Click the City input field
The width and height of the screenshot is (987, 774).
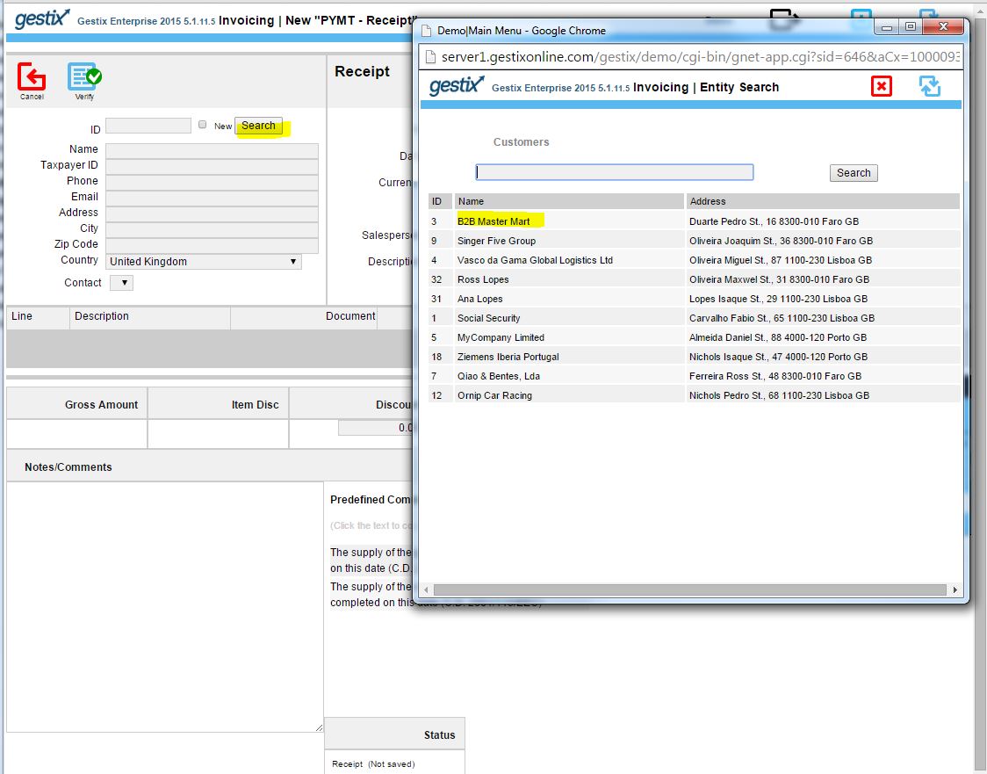(212, 229)
